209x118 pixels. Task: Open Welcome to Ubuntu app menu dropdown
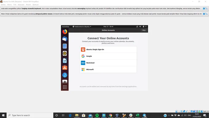(82, 26)
